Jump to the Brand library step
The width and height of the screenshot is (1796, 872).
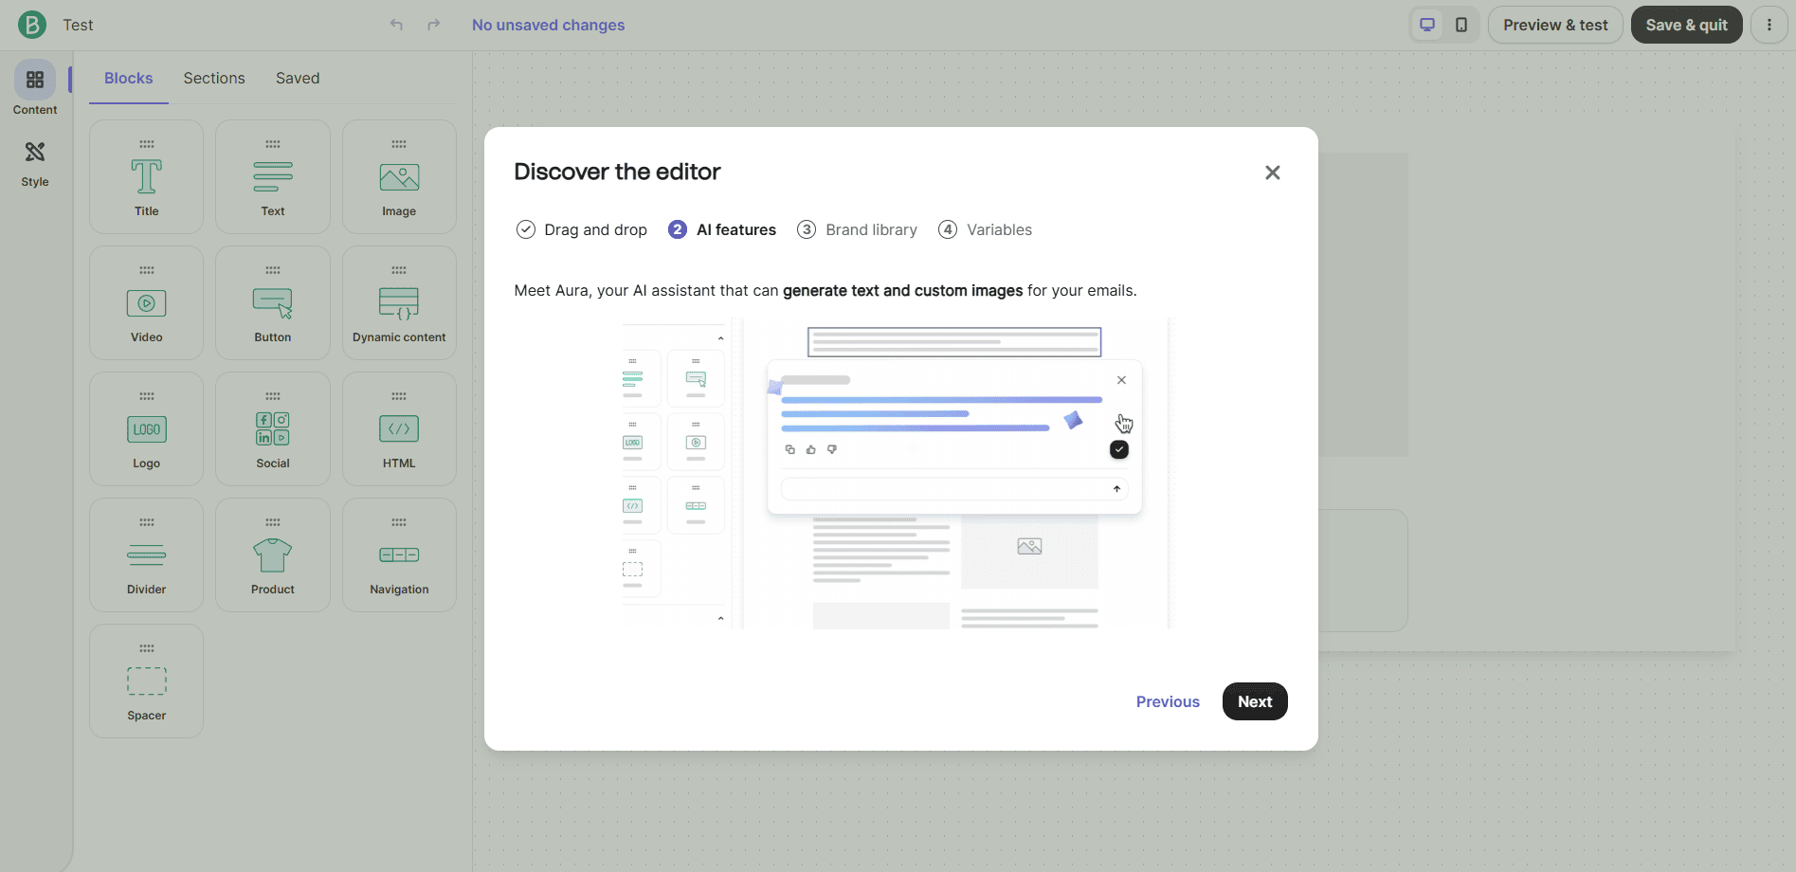click(x=858, y=229)
